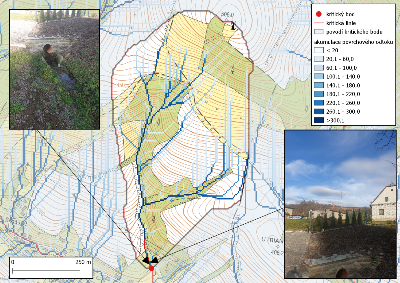
Task: Click the red 'kritická linie' legend line
Action: [319, 23]
